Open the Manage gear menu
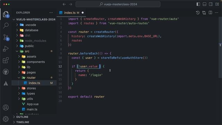The height and width of the screenshot is (125, 222). 6,119
